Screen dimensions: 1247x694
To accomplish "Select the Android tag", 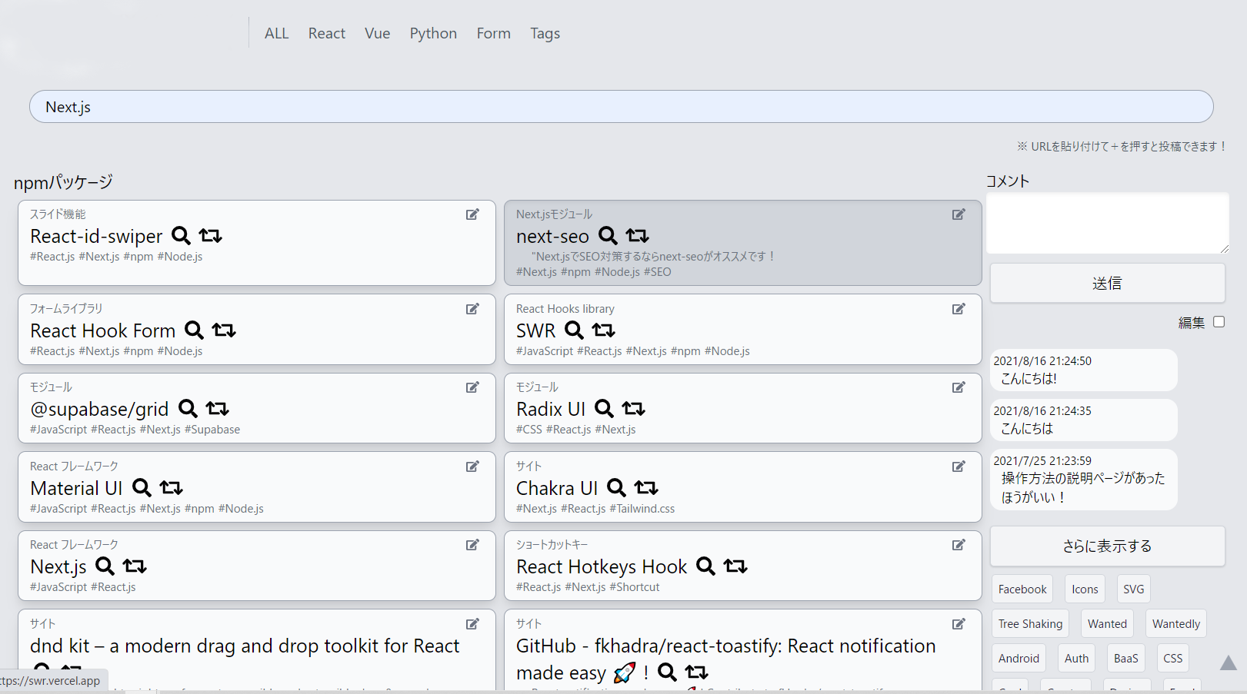I will pos(1019,659).
